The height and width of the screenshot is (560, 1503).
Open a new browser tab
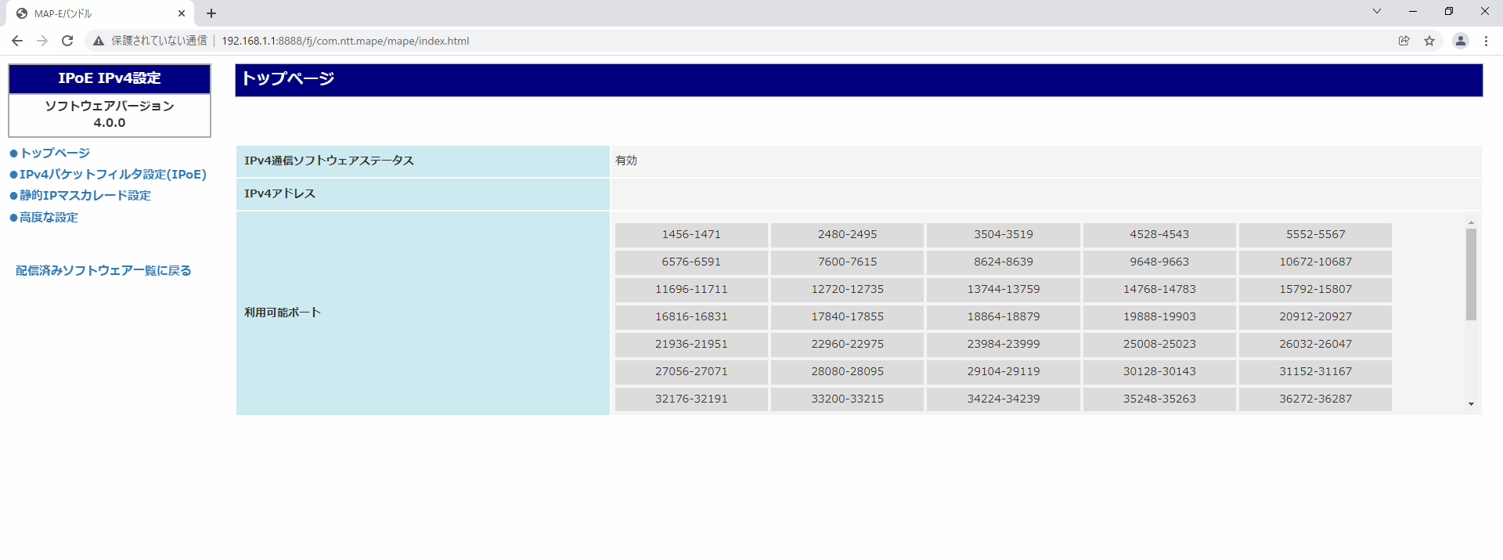[x=211, y=13]
